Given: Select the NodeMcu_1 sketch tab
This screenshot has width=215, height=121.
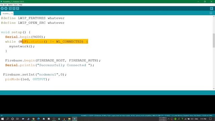Looking at the screenshot, I should pyautogui.click(x=7, y=13).
